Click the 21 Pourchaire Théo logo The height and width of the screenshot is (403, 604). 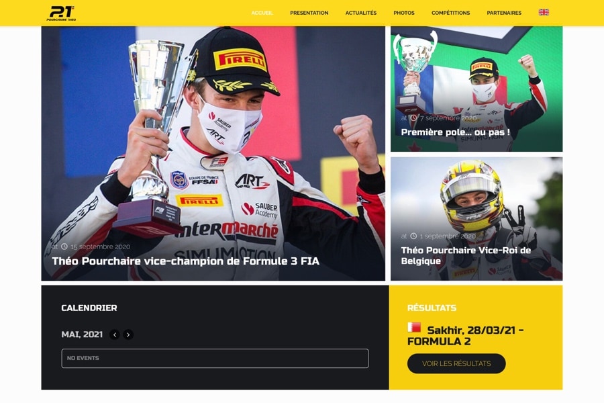pyautogui.click(x=61, y=13)
